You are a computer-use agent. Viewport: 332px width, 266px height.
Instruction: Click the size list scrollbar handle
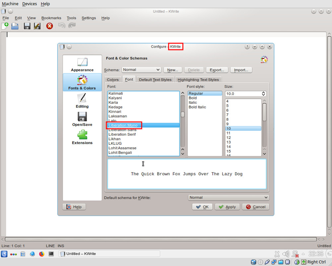[x=264, y=112]
